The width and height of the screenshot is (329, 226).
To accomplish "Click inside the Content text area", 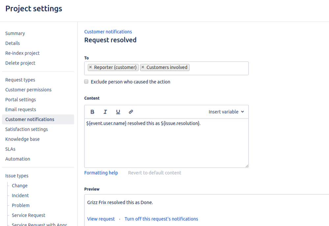I will pos(166,145).
